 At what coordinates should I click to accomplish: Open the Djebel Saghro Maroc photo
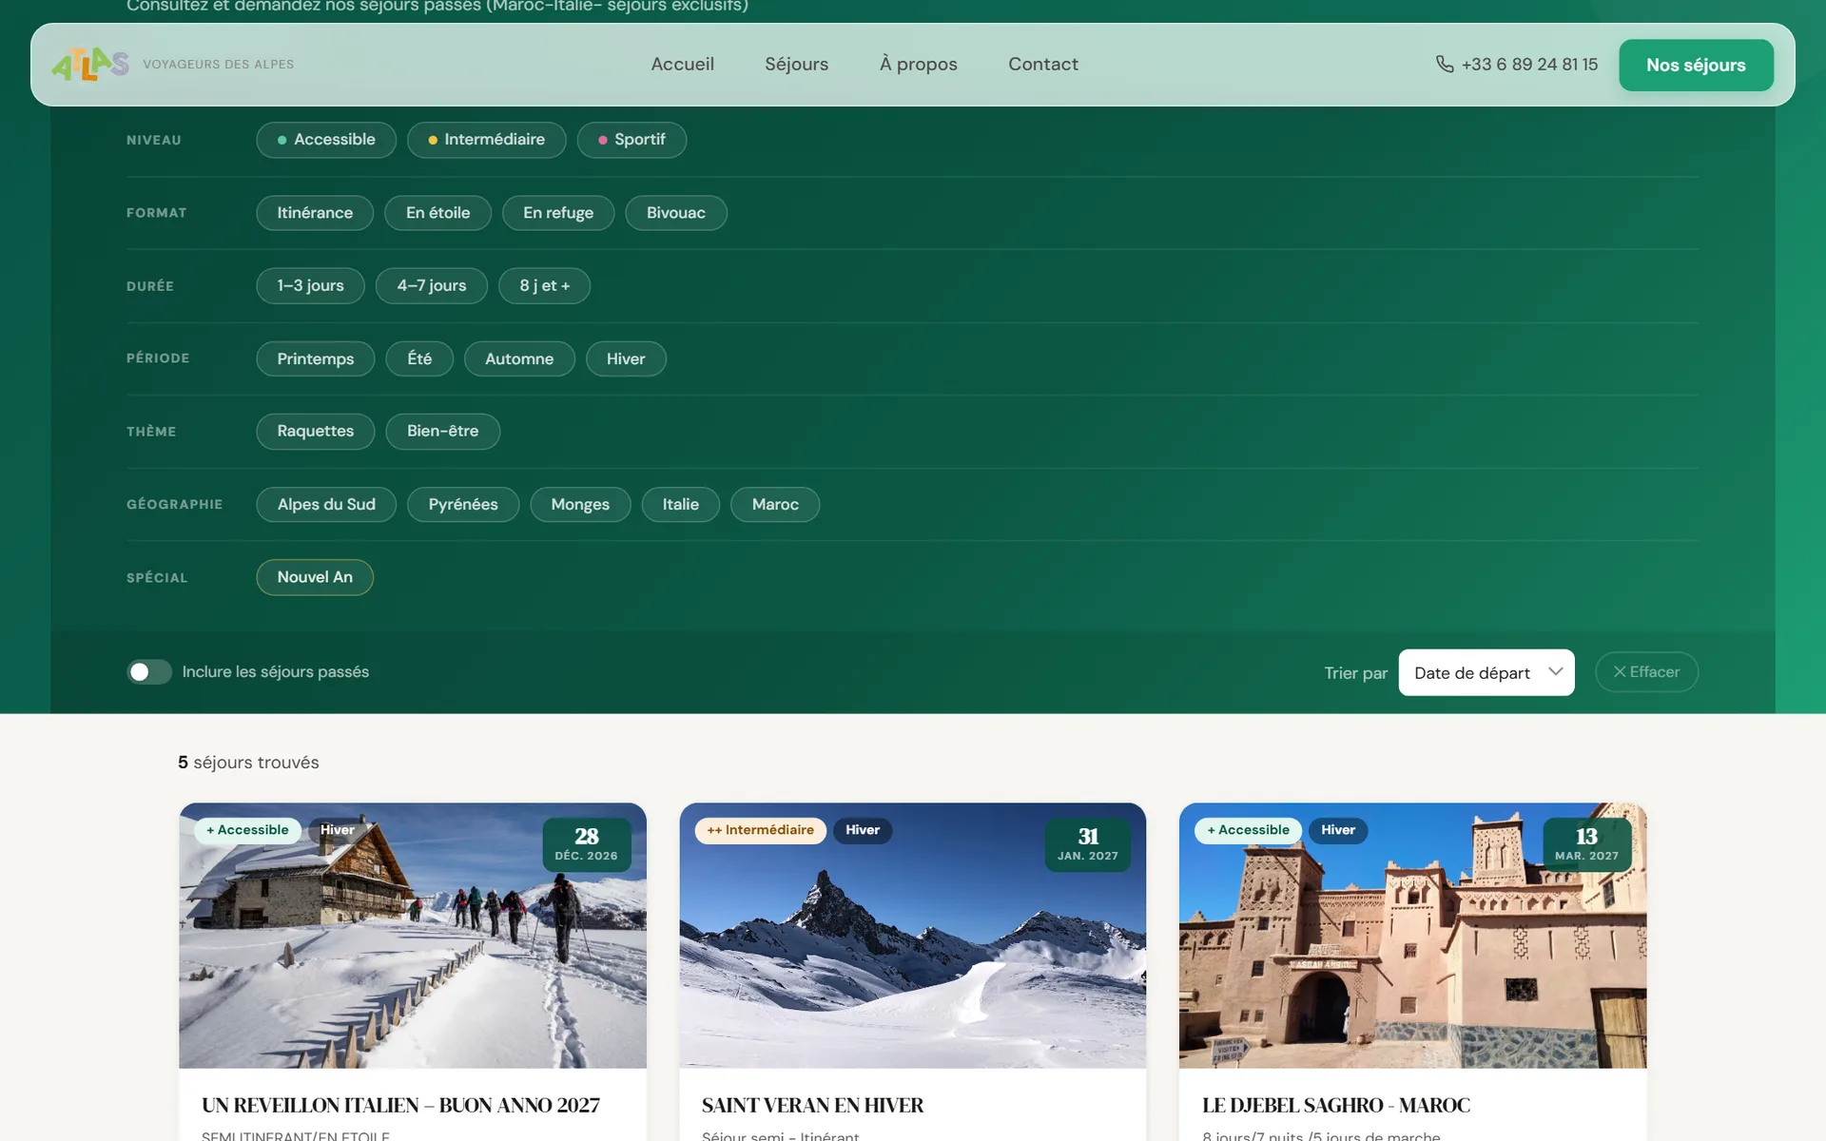1413,936
